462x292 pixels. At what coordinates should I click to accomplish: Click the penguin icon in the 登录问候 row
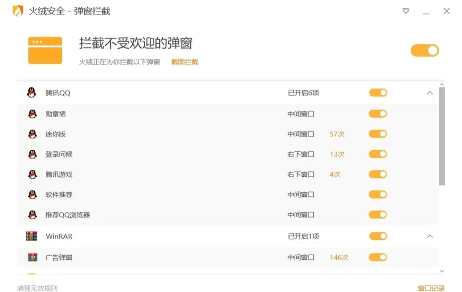[x=33, y=154]
